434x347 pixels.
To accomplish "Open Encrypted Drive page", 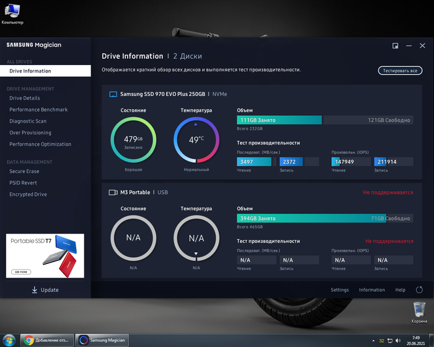I will [28, 194].
